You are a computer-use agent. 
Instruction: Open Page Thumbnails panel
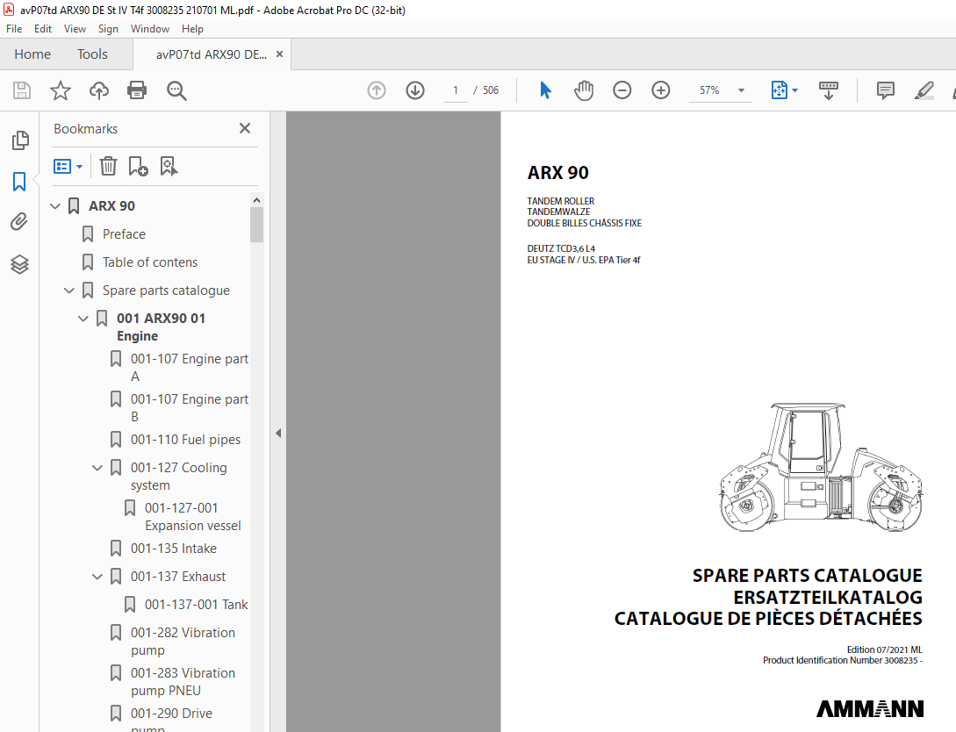pyautogui.click(x=19, y=140)
